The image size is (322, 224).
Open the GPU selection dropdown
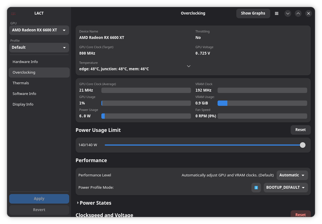pyautogui.click(x=39, y=30)
